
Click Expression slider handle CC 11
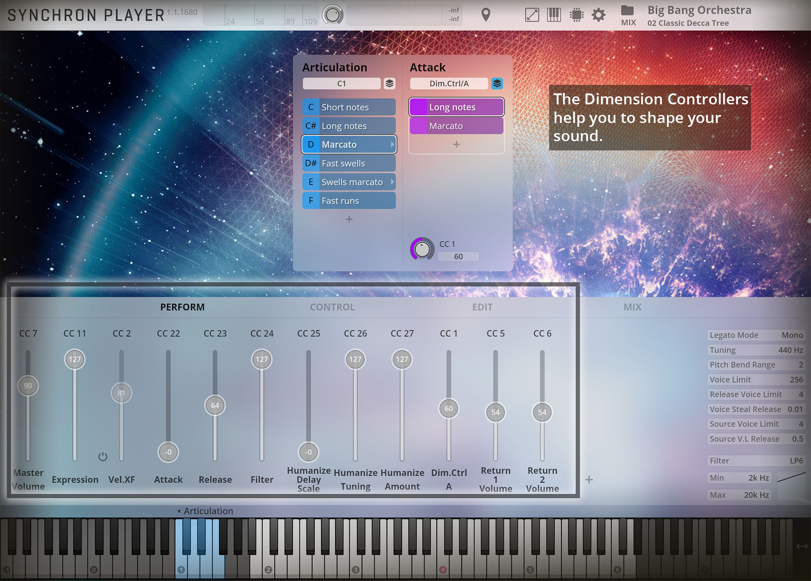[75, 359]
